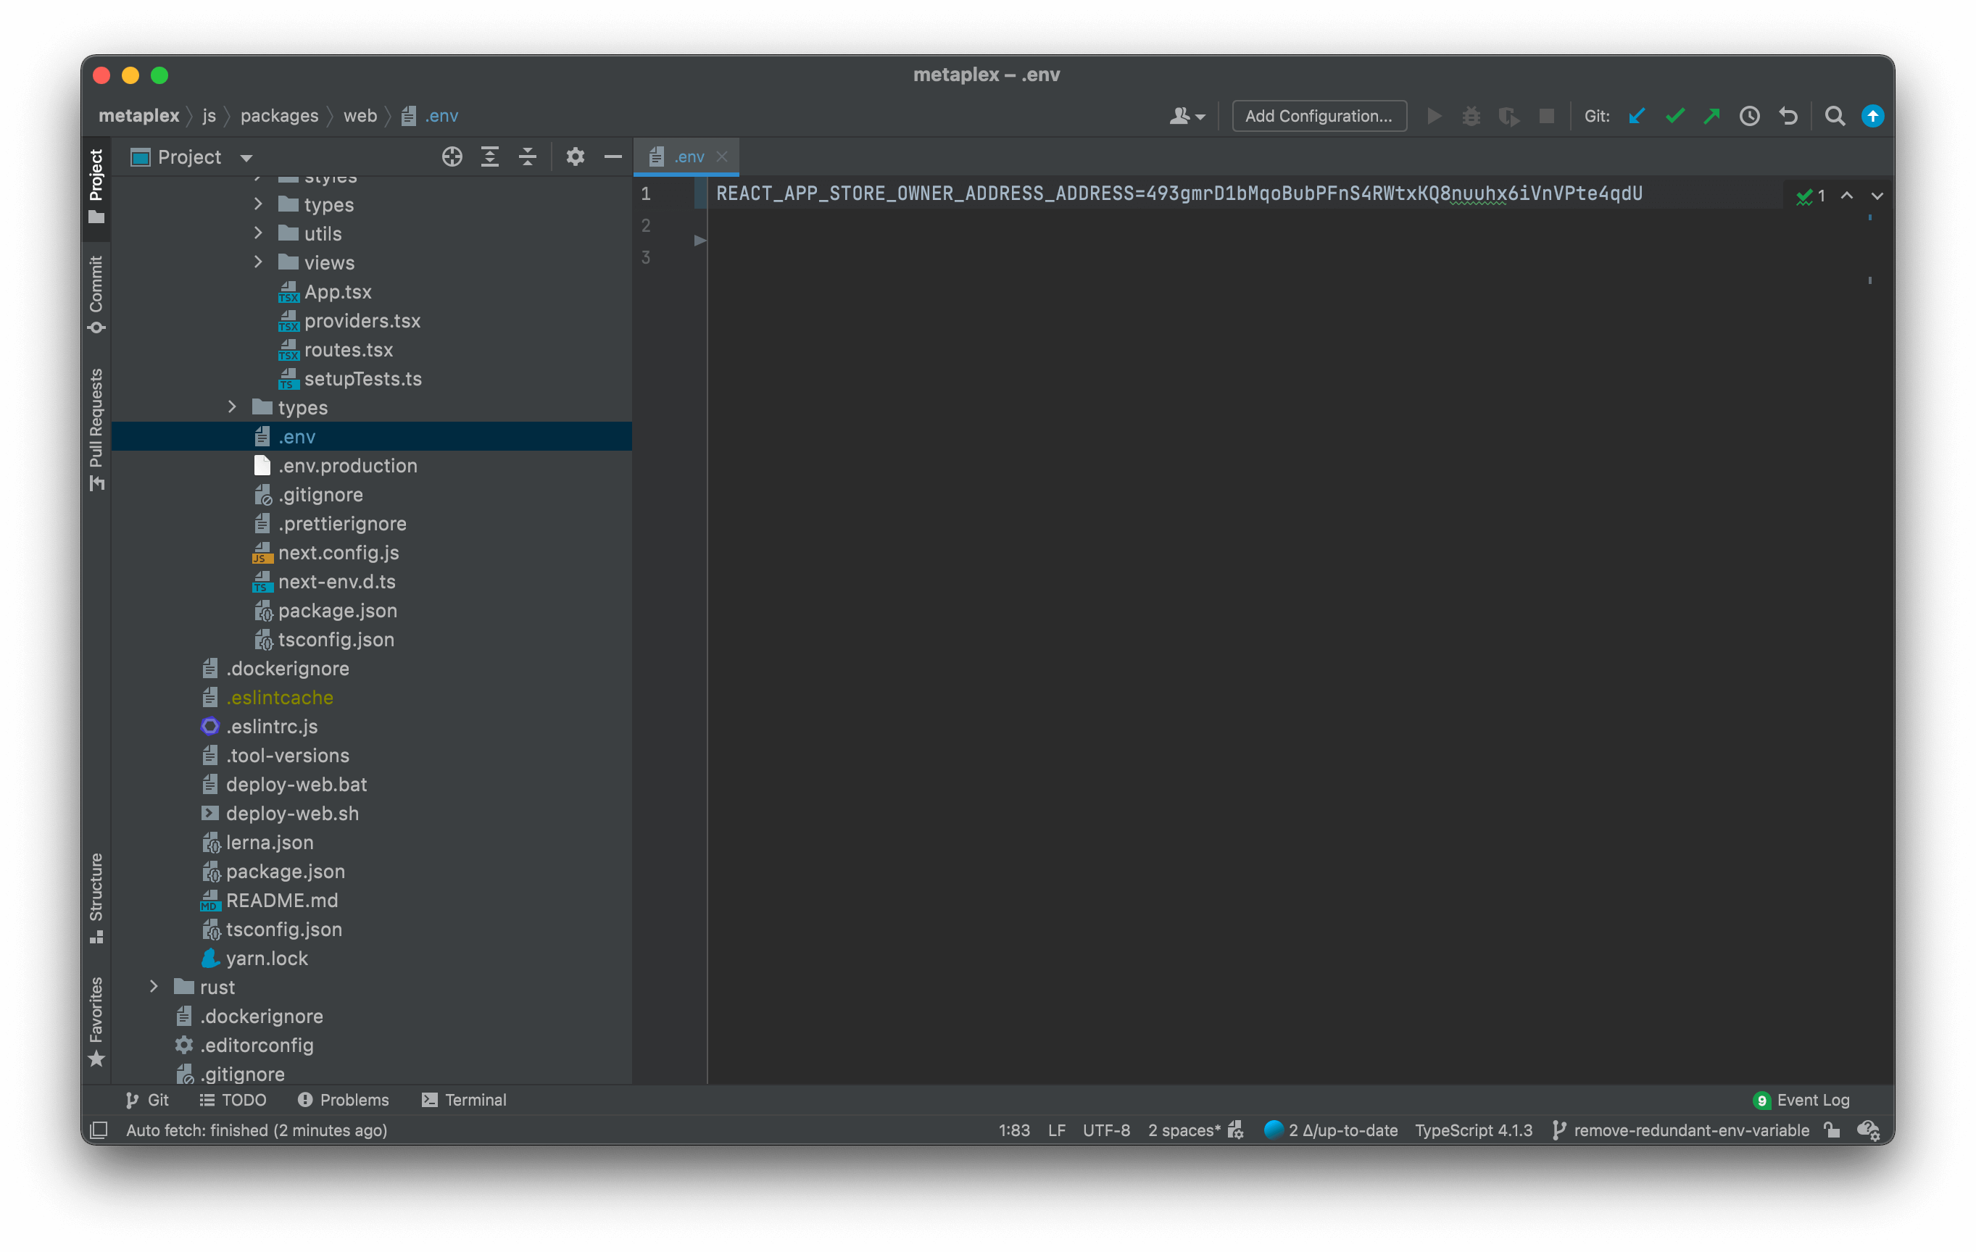Open Search Everywhere magnifier icon

point(1835,116)
